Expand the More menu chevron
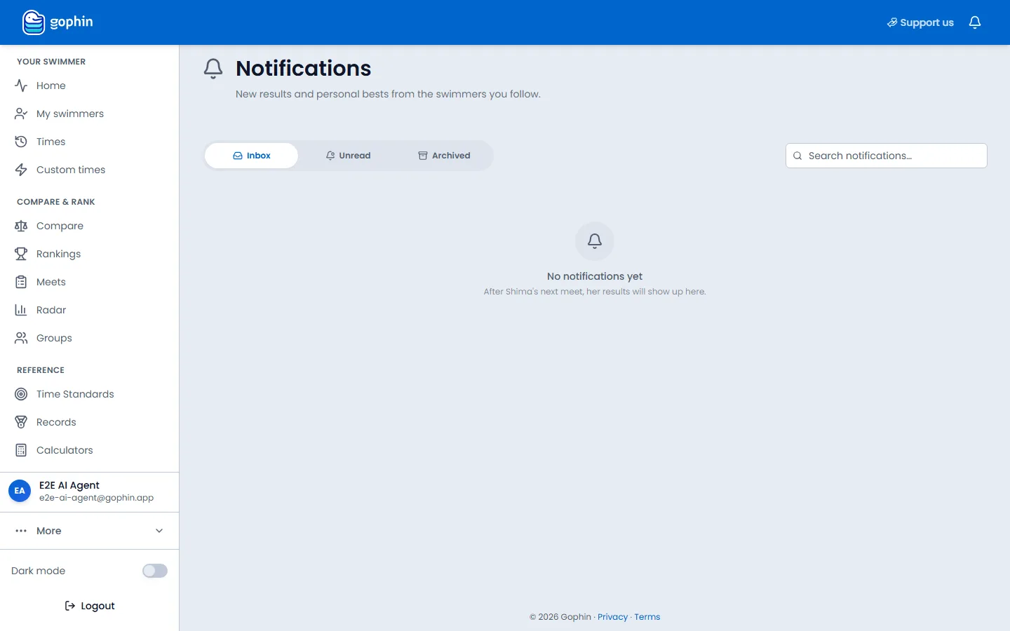 click(159, 531)
